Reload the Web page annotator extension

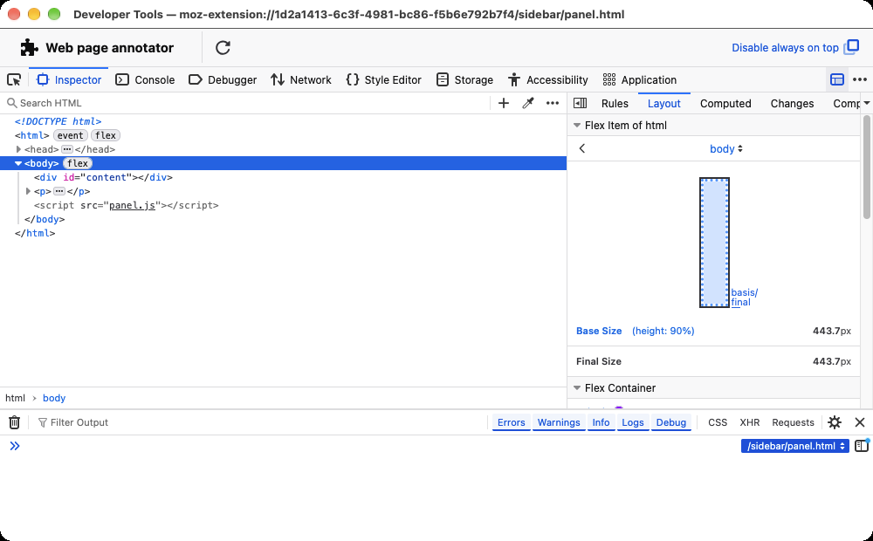223,48
